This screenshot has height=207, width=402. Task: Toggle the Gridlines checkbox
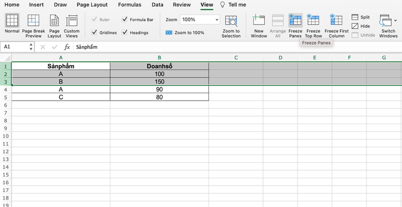pyautogui.click(x=94, y=33)
